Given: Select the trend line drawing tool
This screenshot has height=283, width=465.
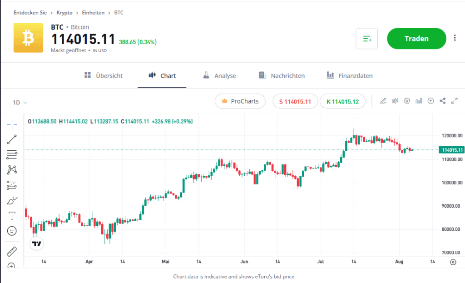Looking at the screenshot, I should point(12,139).
